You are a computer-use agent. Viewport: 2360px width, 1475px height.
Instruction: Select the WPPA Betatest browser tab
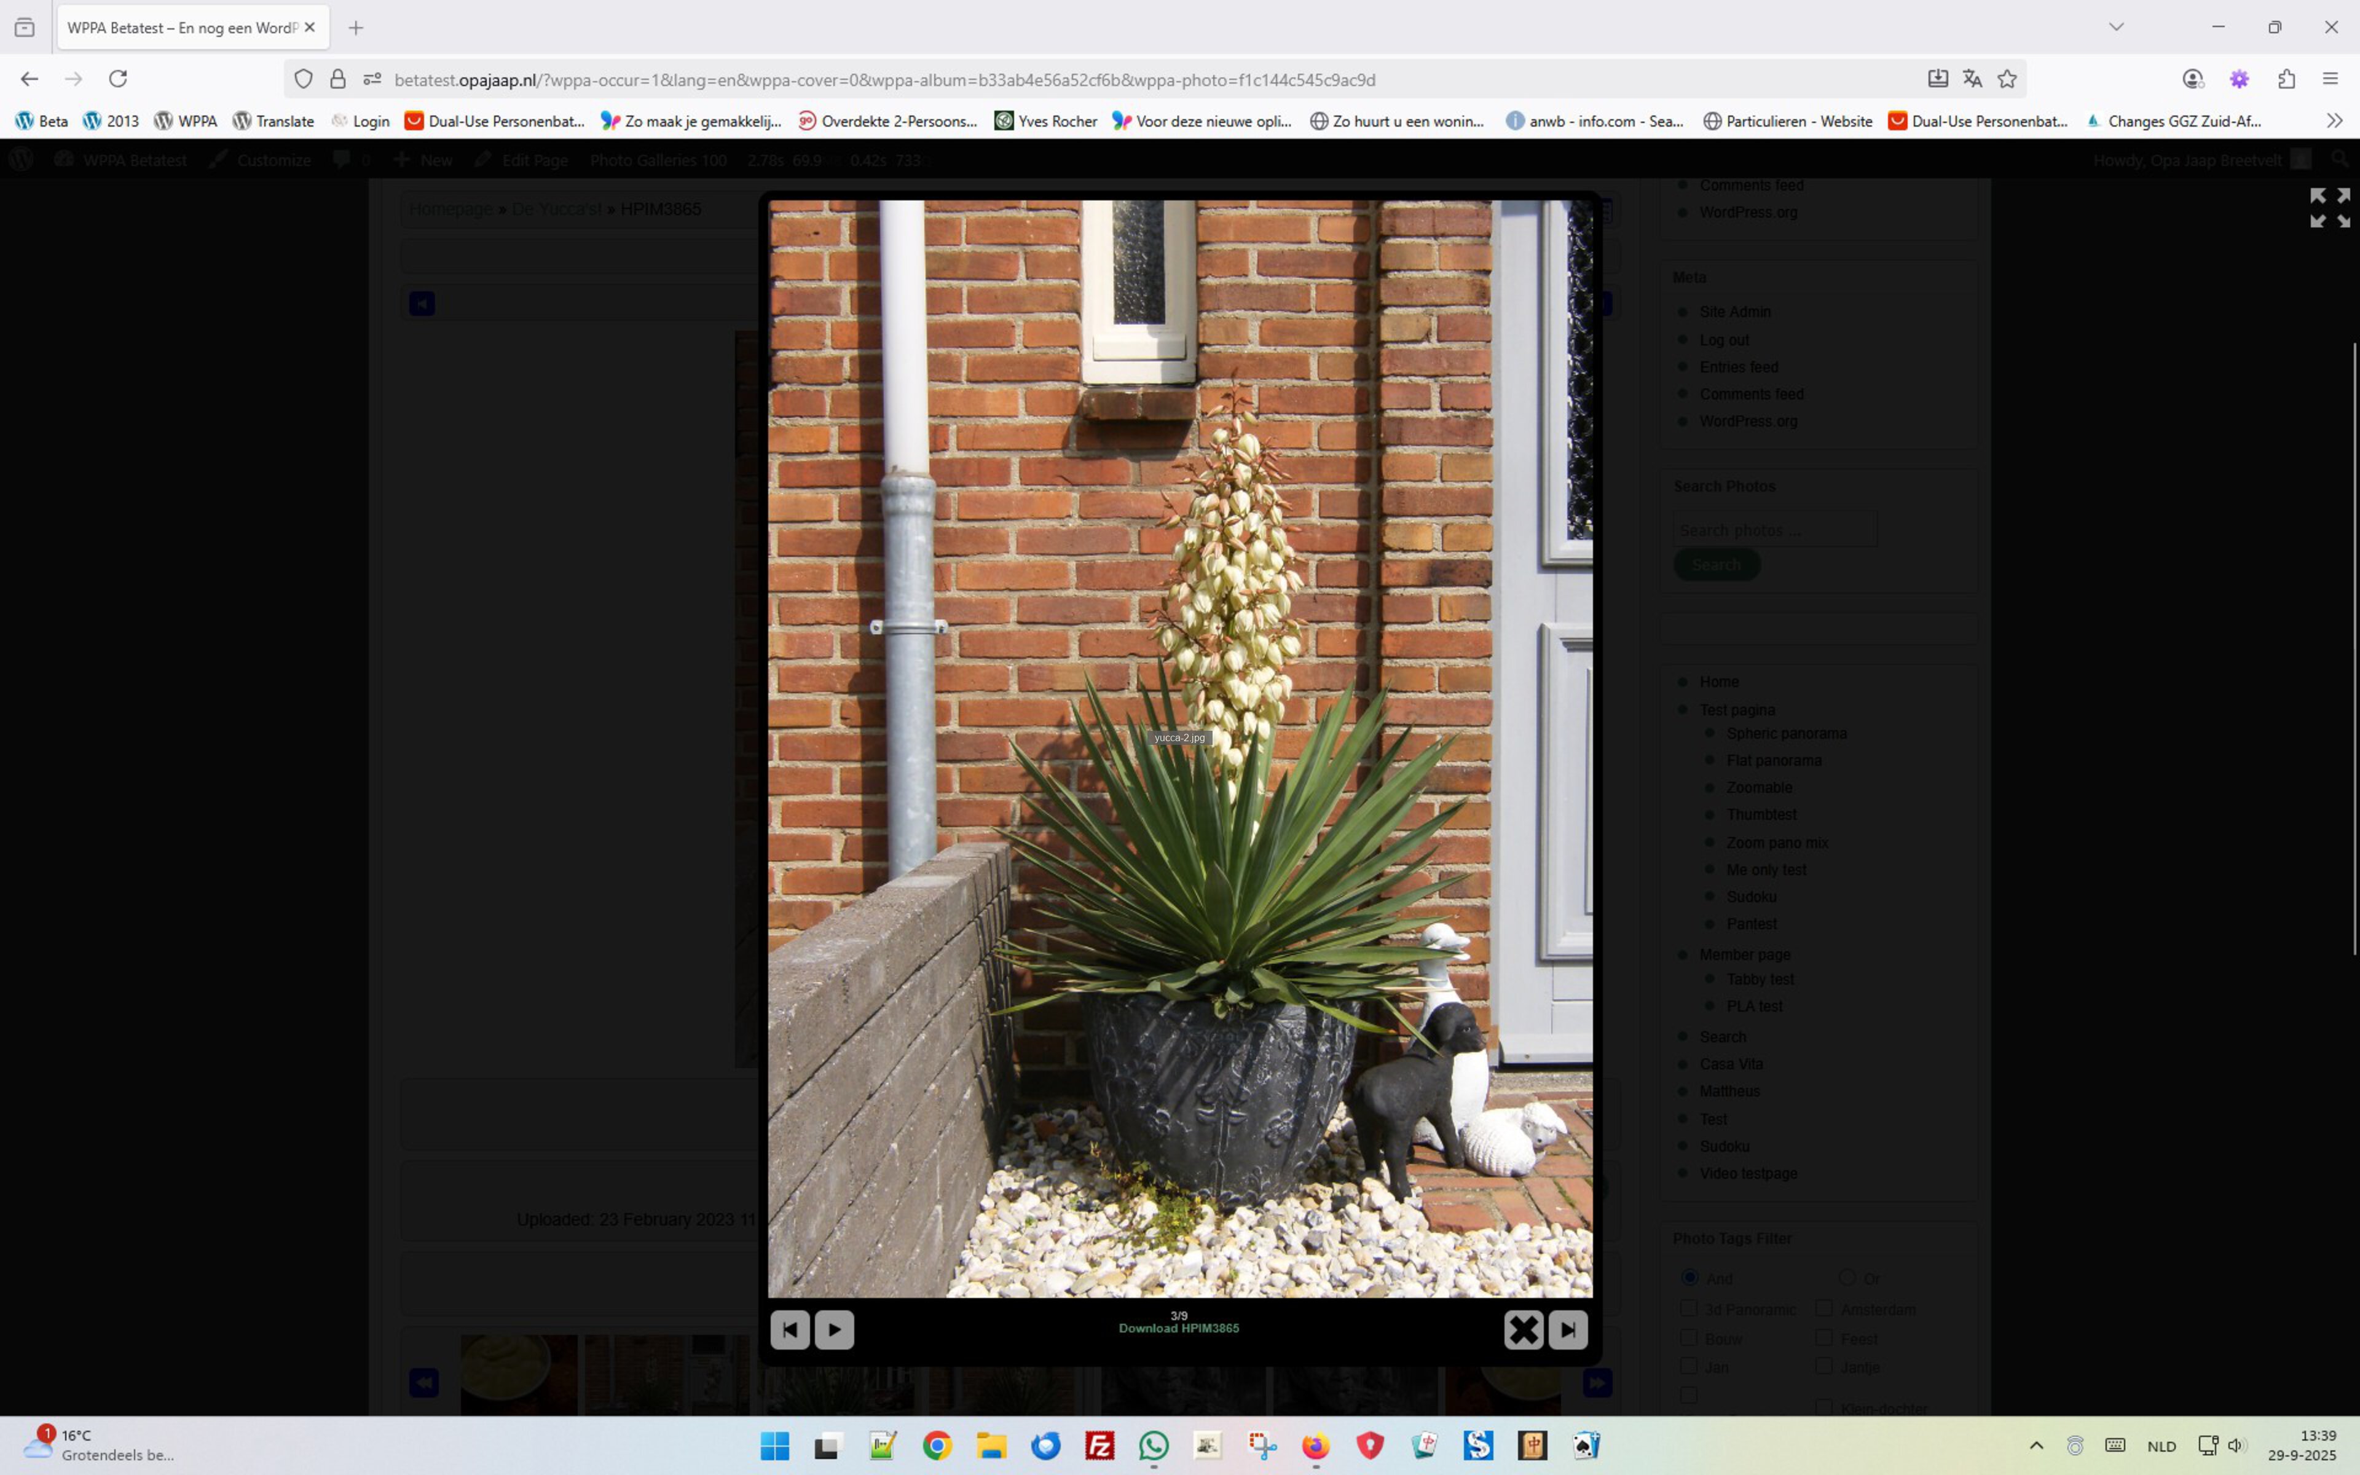point(176,27)
